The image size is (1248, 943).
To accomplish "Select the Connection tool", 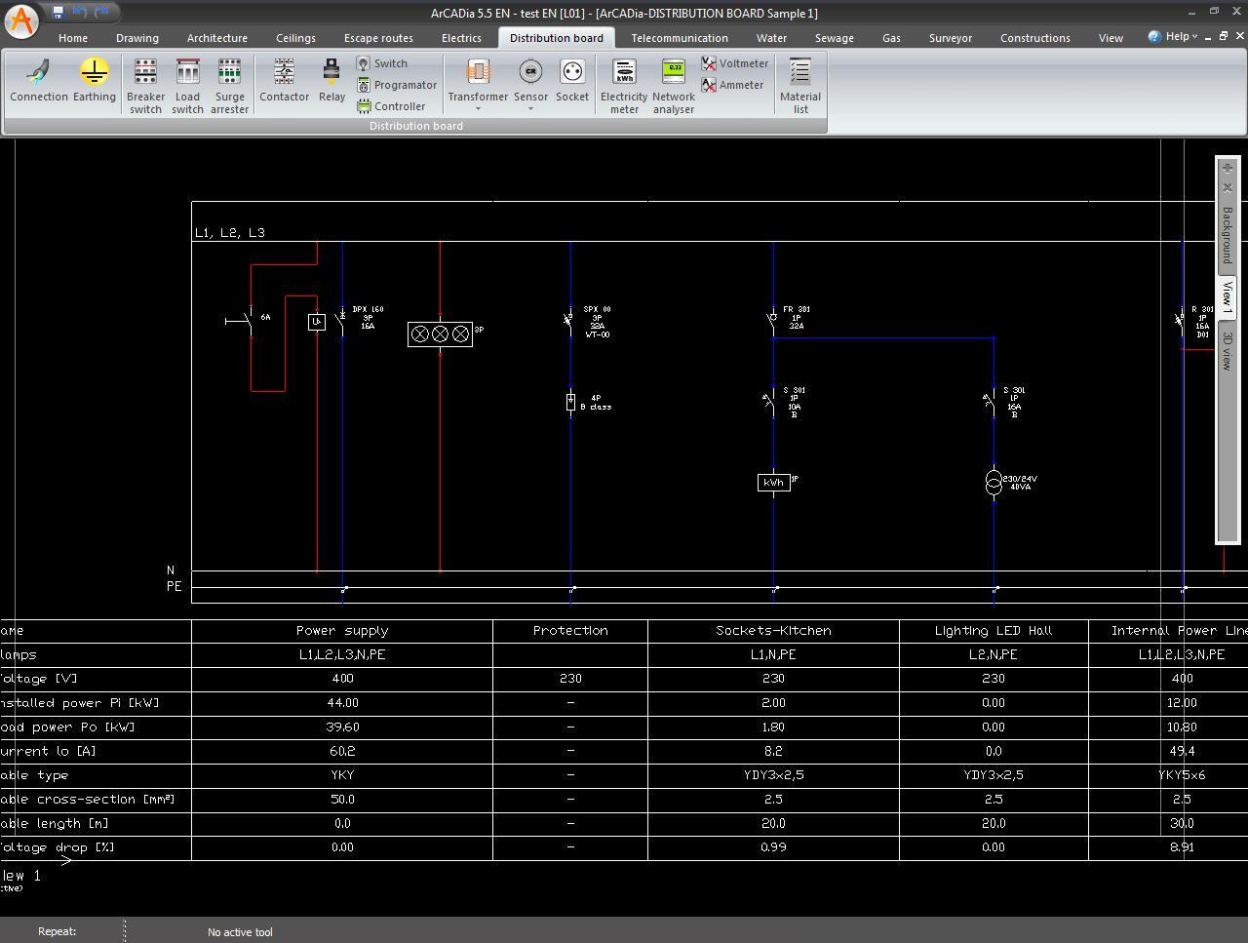I will tap(39, 80).
